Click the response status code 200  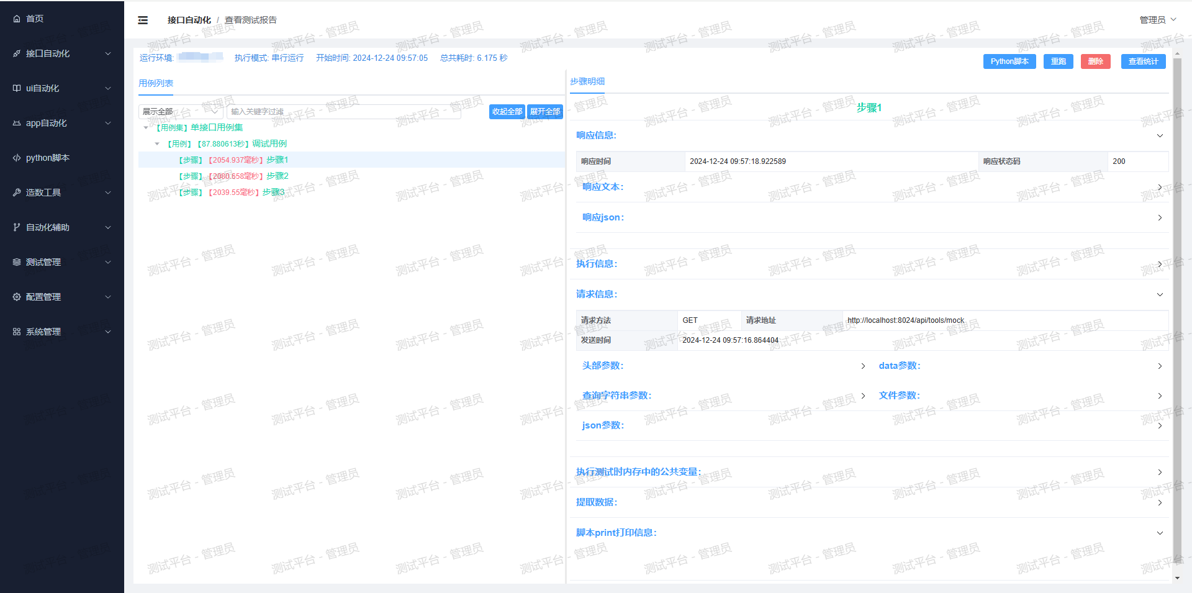(1119, 161)
